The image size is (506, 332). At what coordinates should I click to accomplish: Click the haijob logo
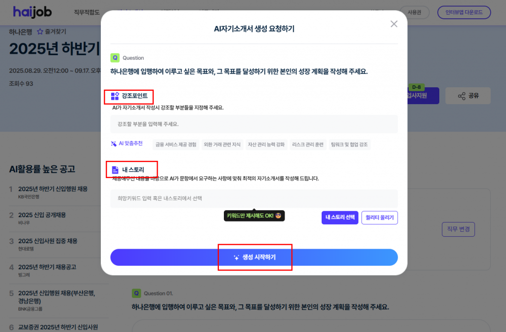[32, 12]
